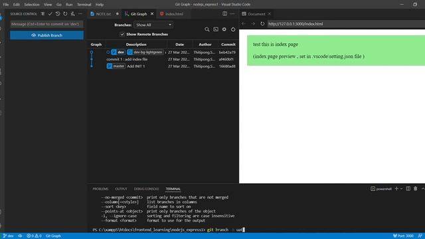Select the TERMINAL panel tab
This screenshot has width=425, height=239.
coord(173,189)
